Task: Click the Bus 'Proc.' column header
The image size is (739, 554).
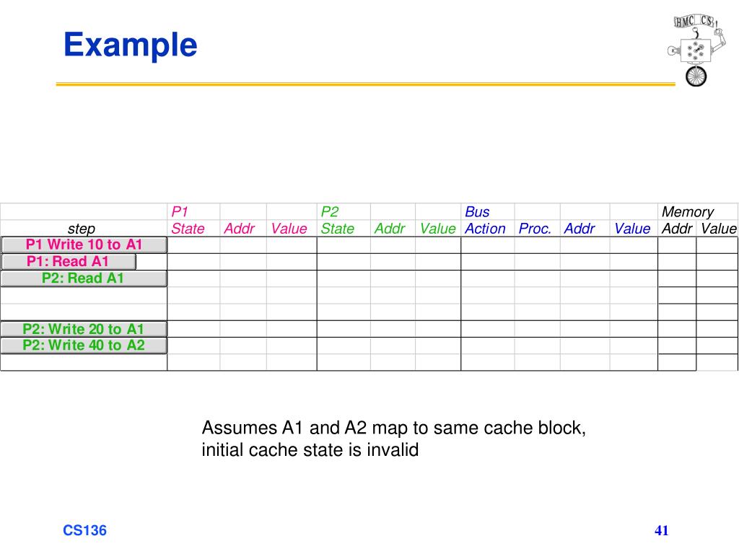Action: [535, 229]
